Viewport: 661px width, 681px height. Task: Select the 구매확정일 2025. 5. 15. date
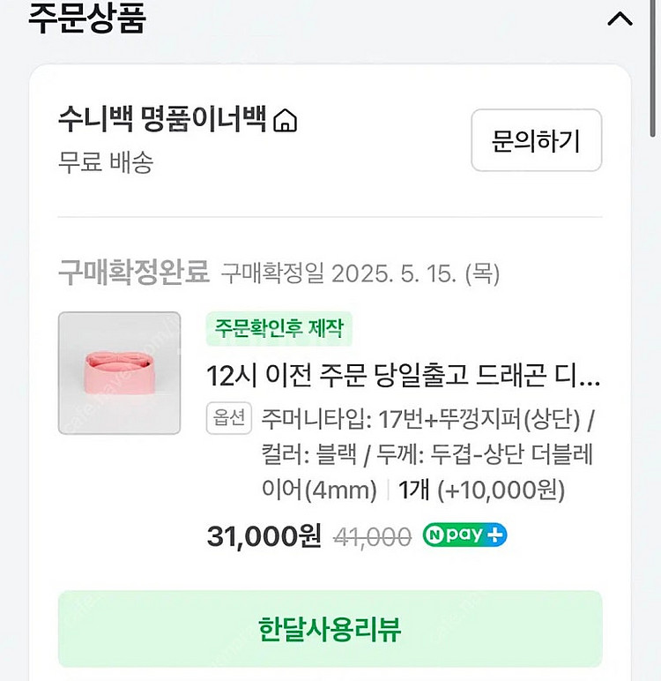click(x=360, y=273)
